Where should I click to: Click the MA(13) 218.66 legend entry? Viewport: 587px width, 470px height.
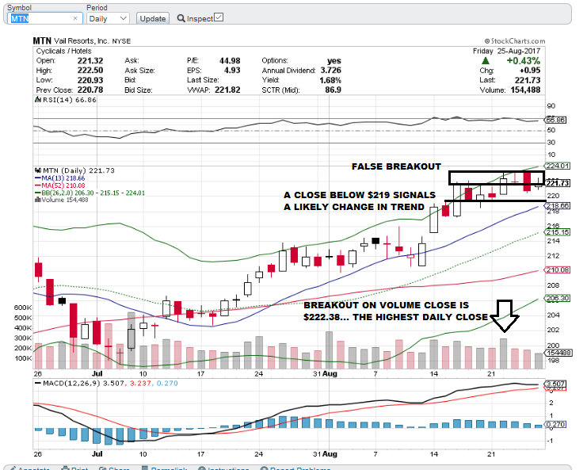[60, 178]
